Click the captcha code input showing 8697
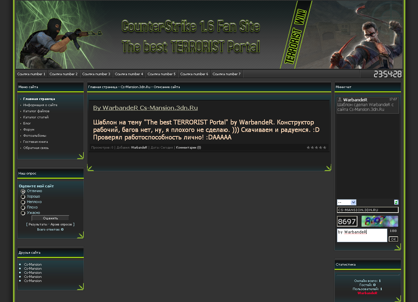The image size is (418, 302). (x=347, y=221)
